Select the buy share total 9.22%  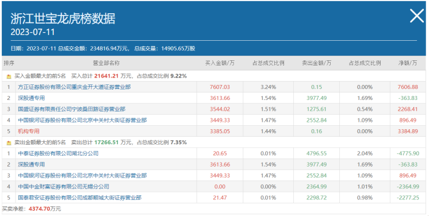point(178,76)
